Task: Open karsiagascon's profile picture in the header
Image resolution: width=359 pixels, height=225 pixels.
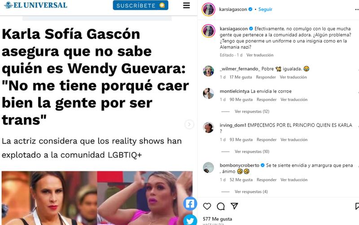Action: [x=208, y=9]
